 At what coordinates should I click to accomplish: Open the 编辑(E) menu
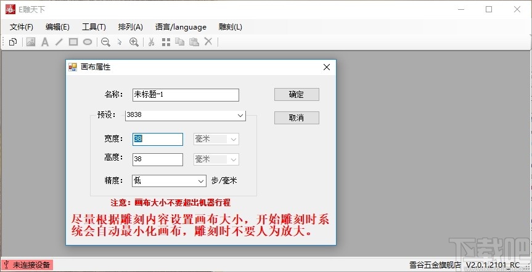click(x=58, y=27)
